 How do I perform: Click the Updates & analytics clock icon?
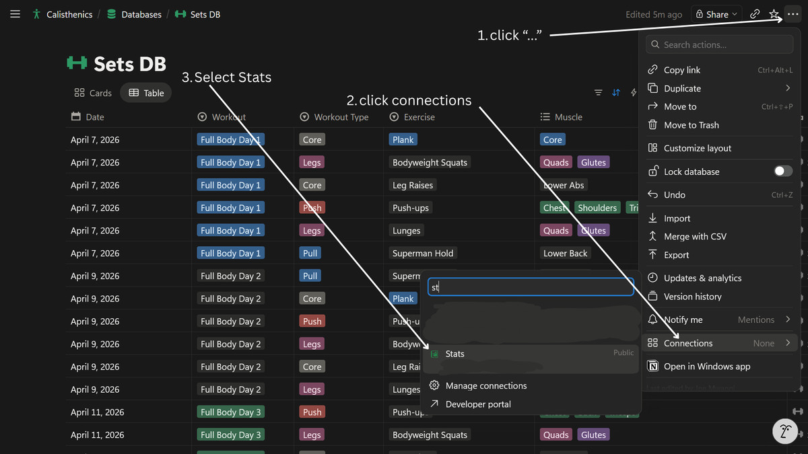tap(652, 278)
